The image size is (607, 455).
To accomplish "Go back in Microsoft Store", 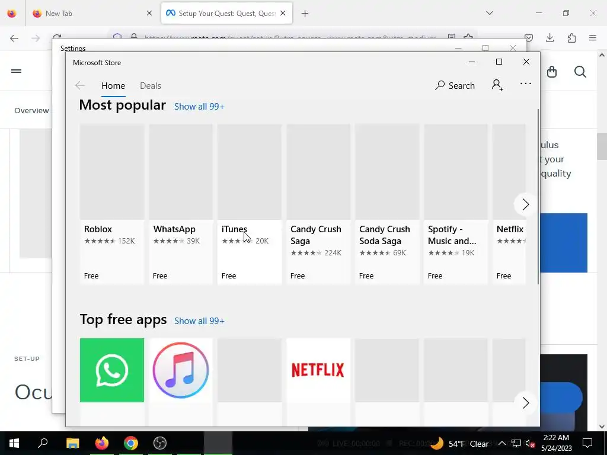I will coord(80,85).
